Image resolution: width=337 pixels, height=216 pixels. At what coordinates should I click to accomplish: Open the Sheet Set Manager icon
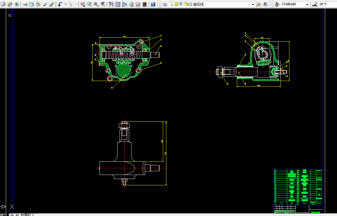(131, 4)
